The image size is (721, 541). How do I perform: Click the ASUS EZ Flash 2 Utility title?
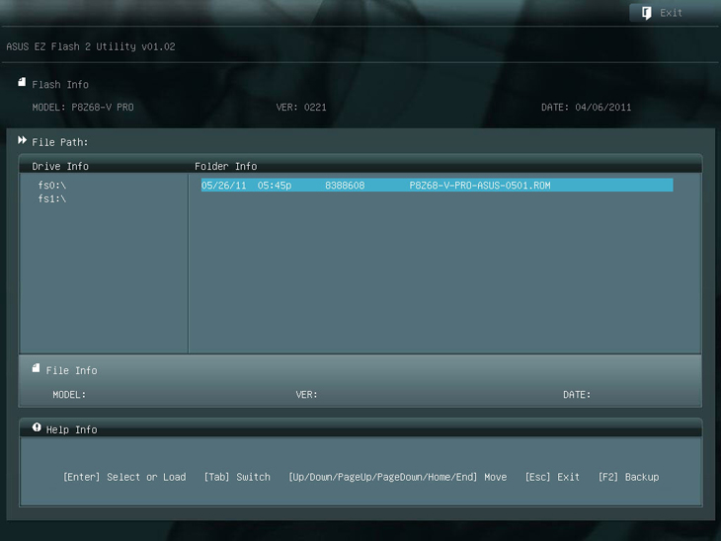pos(91,46)
